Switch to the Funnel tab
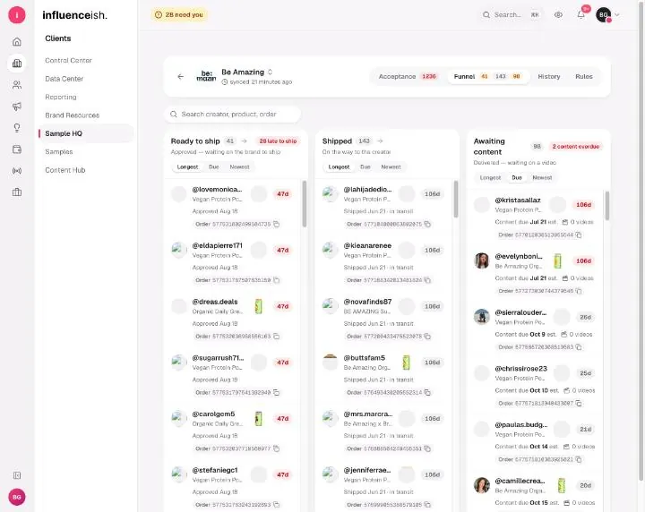The width and height of the screenshot is (645, 512). (x=487, y=76)
